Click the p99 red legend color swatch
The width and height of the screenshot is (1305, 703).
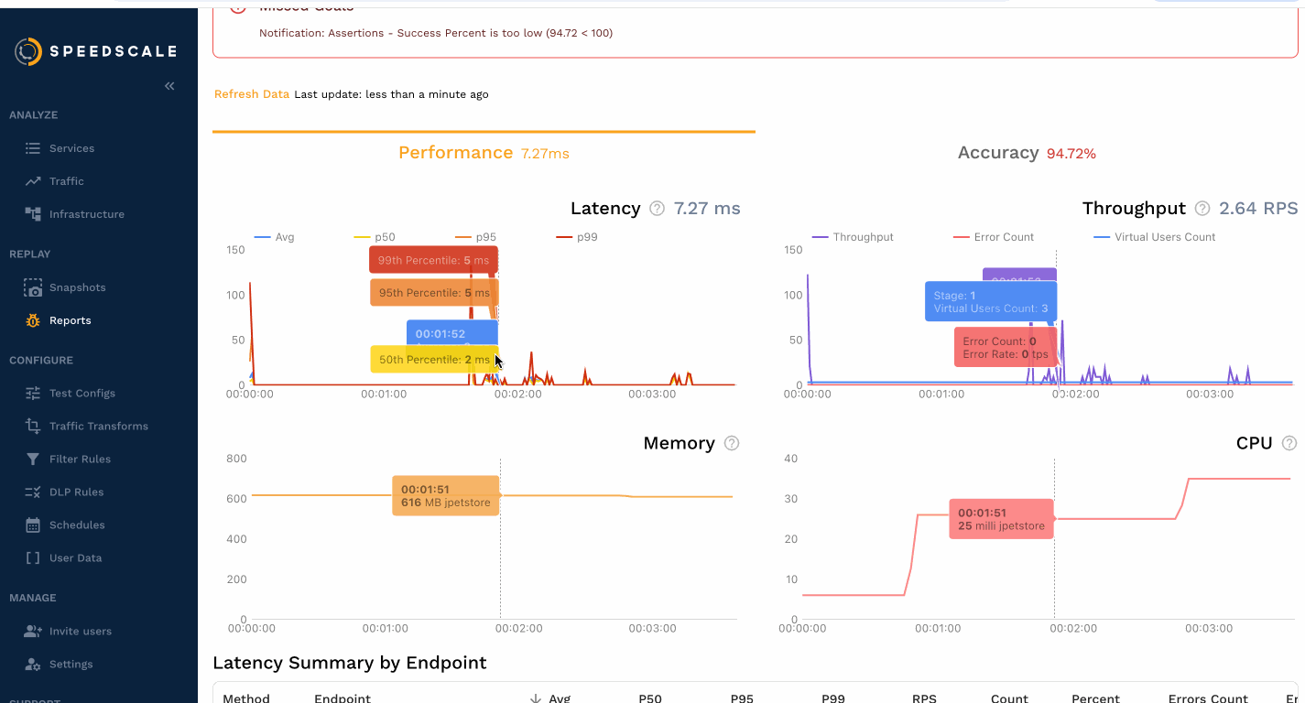point(564,237)
